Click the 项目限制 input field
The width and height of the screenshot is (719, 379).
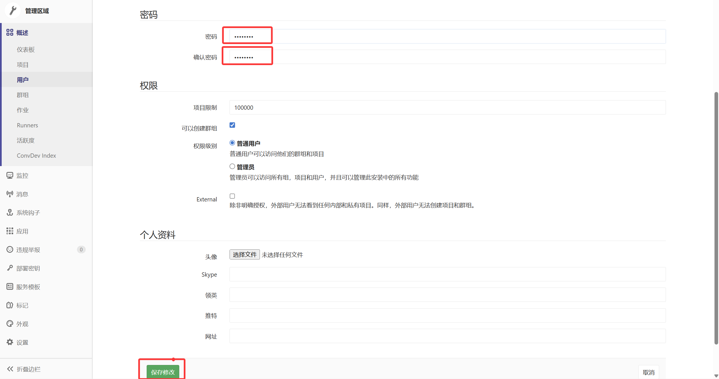click(448, 107)
